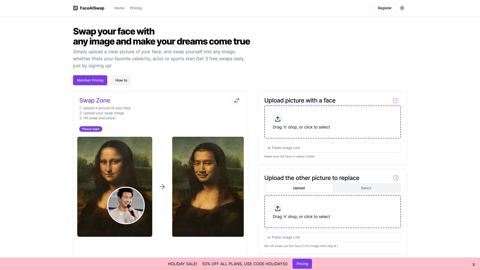Open the Home page from the navbar
Image resolution: width=480 pixels, height=270 pixels.
[x=119, y=8]
